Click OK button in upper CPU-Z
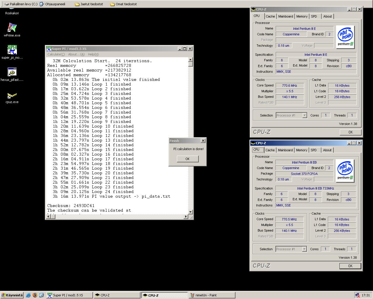This screenshot has width=373, height=299. click(351, 132)
